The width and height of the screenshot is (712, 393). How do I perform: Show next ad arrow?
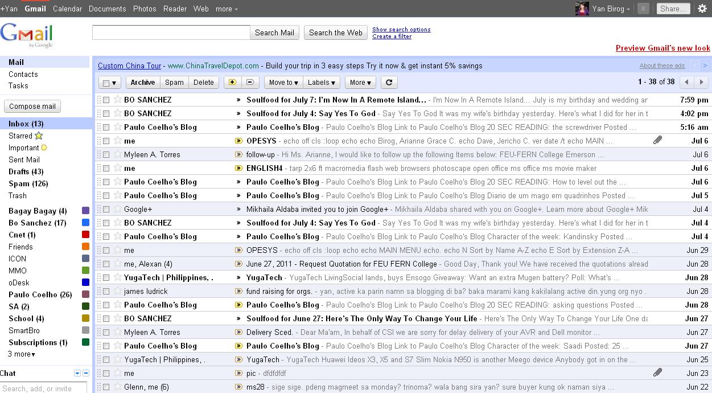[x=705, y=65]
